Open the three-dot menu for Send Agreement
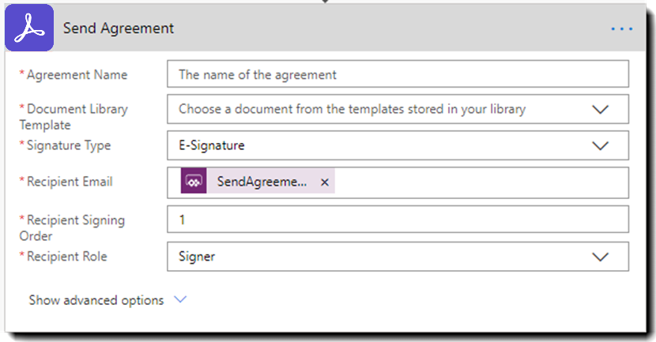Image resolution: width=656 pixels, height=342 pixels. 621,29
